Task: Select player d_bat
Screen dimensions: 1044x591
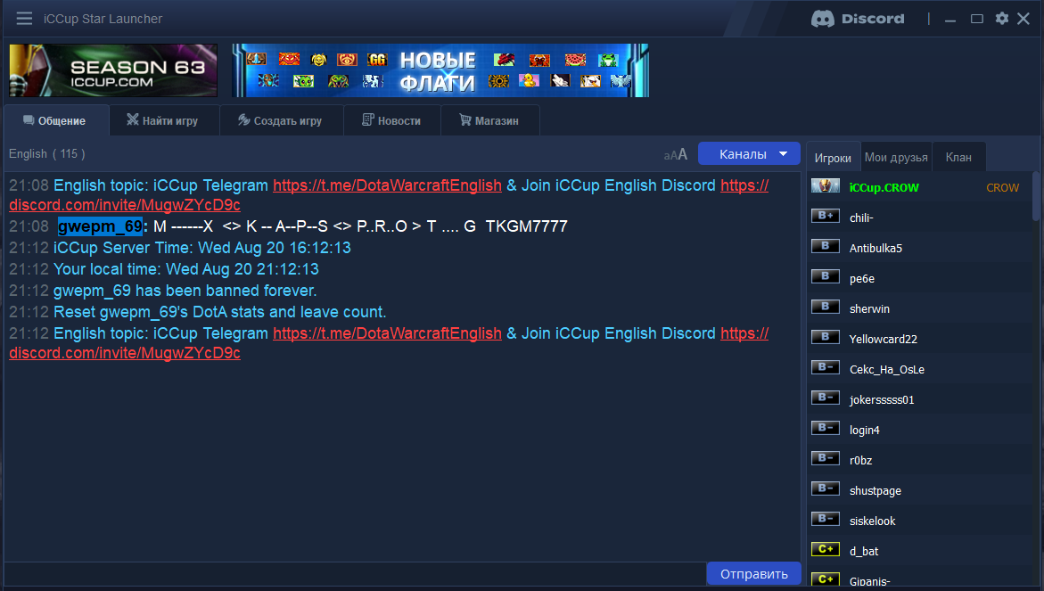Action: 921,551
